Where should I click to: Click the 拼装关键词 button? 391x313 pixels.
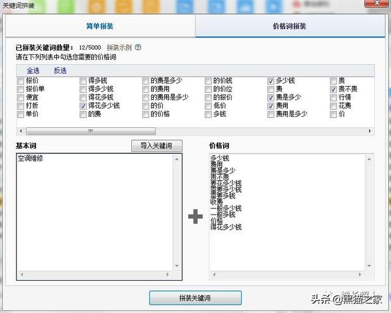195,298
